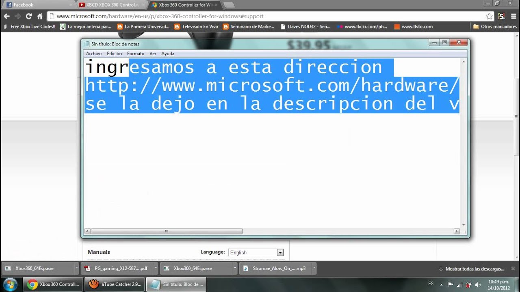Click the ES language indicator in the tray

pos(431,283)
